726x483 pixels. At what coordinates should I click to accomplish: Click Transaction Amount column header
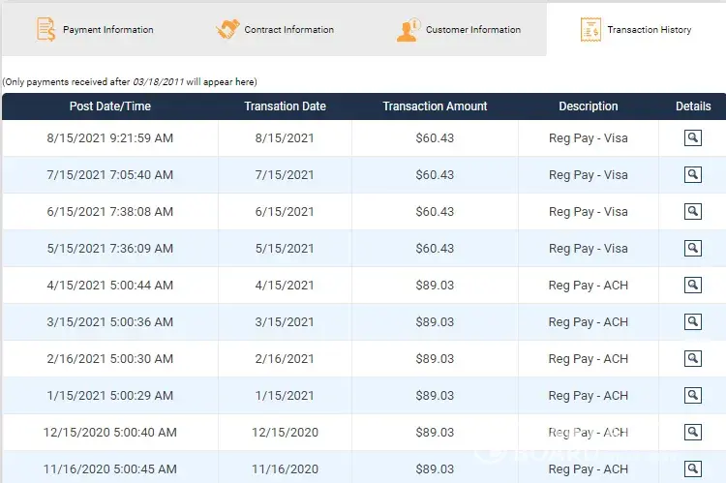[x=435, y=106]
